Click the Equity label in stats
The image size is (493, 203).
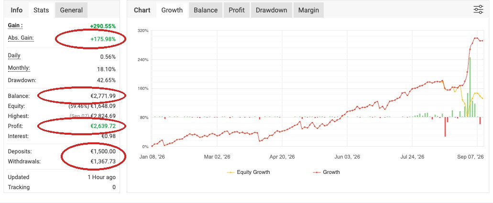[16, 106]
